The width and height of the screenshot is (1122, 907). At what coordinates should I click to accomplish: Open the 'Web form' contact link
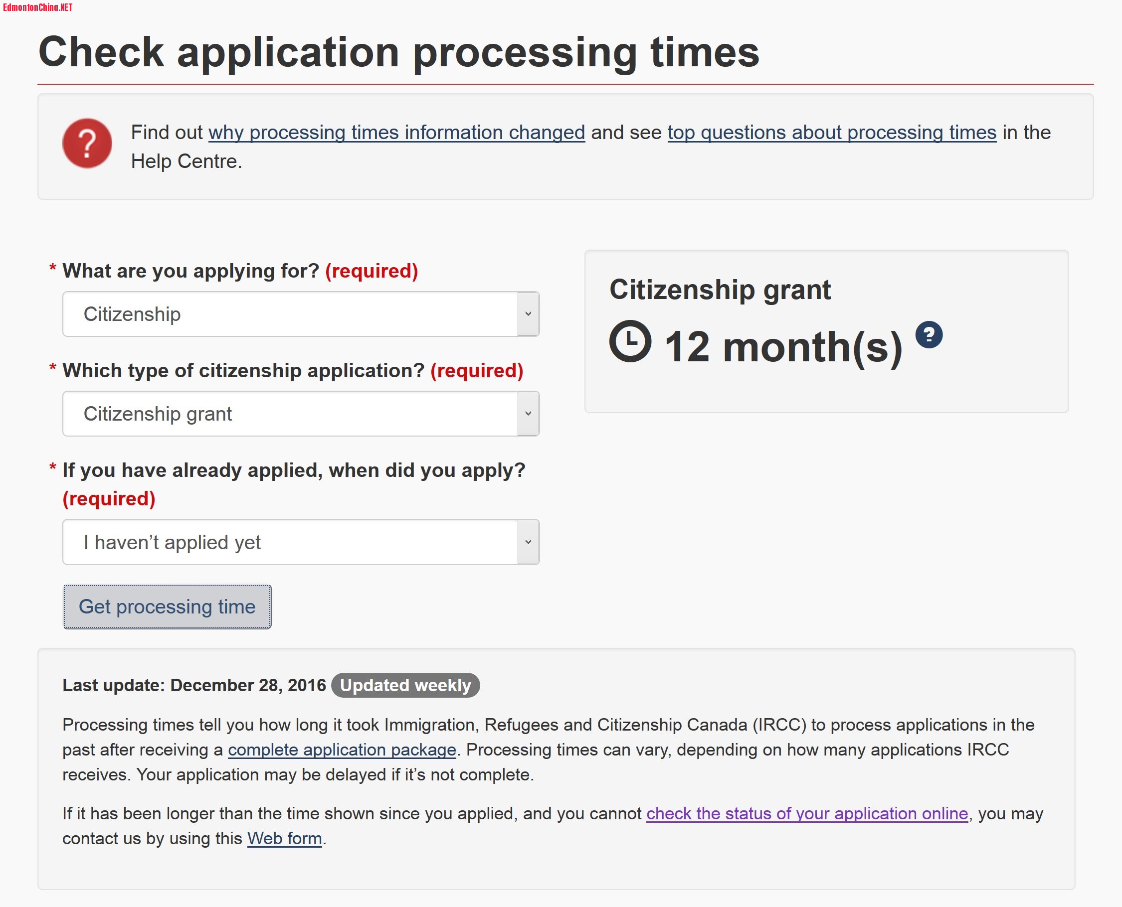(x=284, y=838)
